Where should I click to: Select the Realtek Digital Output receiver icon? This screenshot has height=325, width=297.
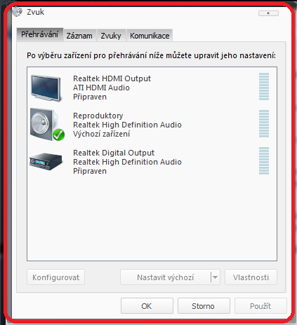46,161
